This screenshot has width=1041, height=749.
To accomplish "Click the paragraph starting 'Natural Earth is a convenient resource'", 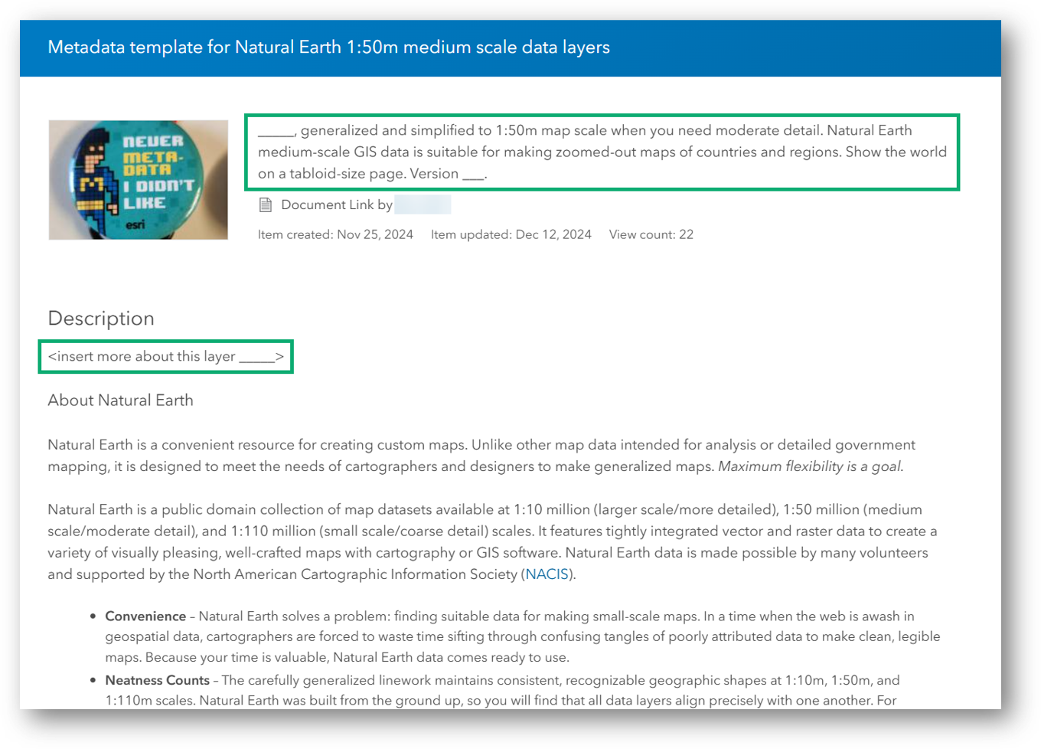I will point(481,456).
